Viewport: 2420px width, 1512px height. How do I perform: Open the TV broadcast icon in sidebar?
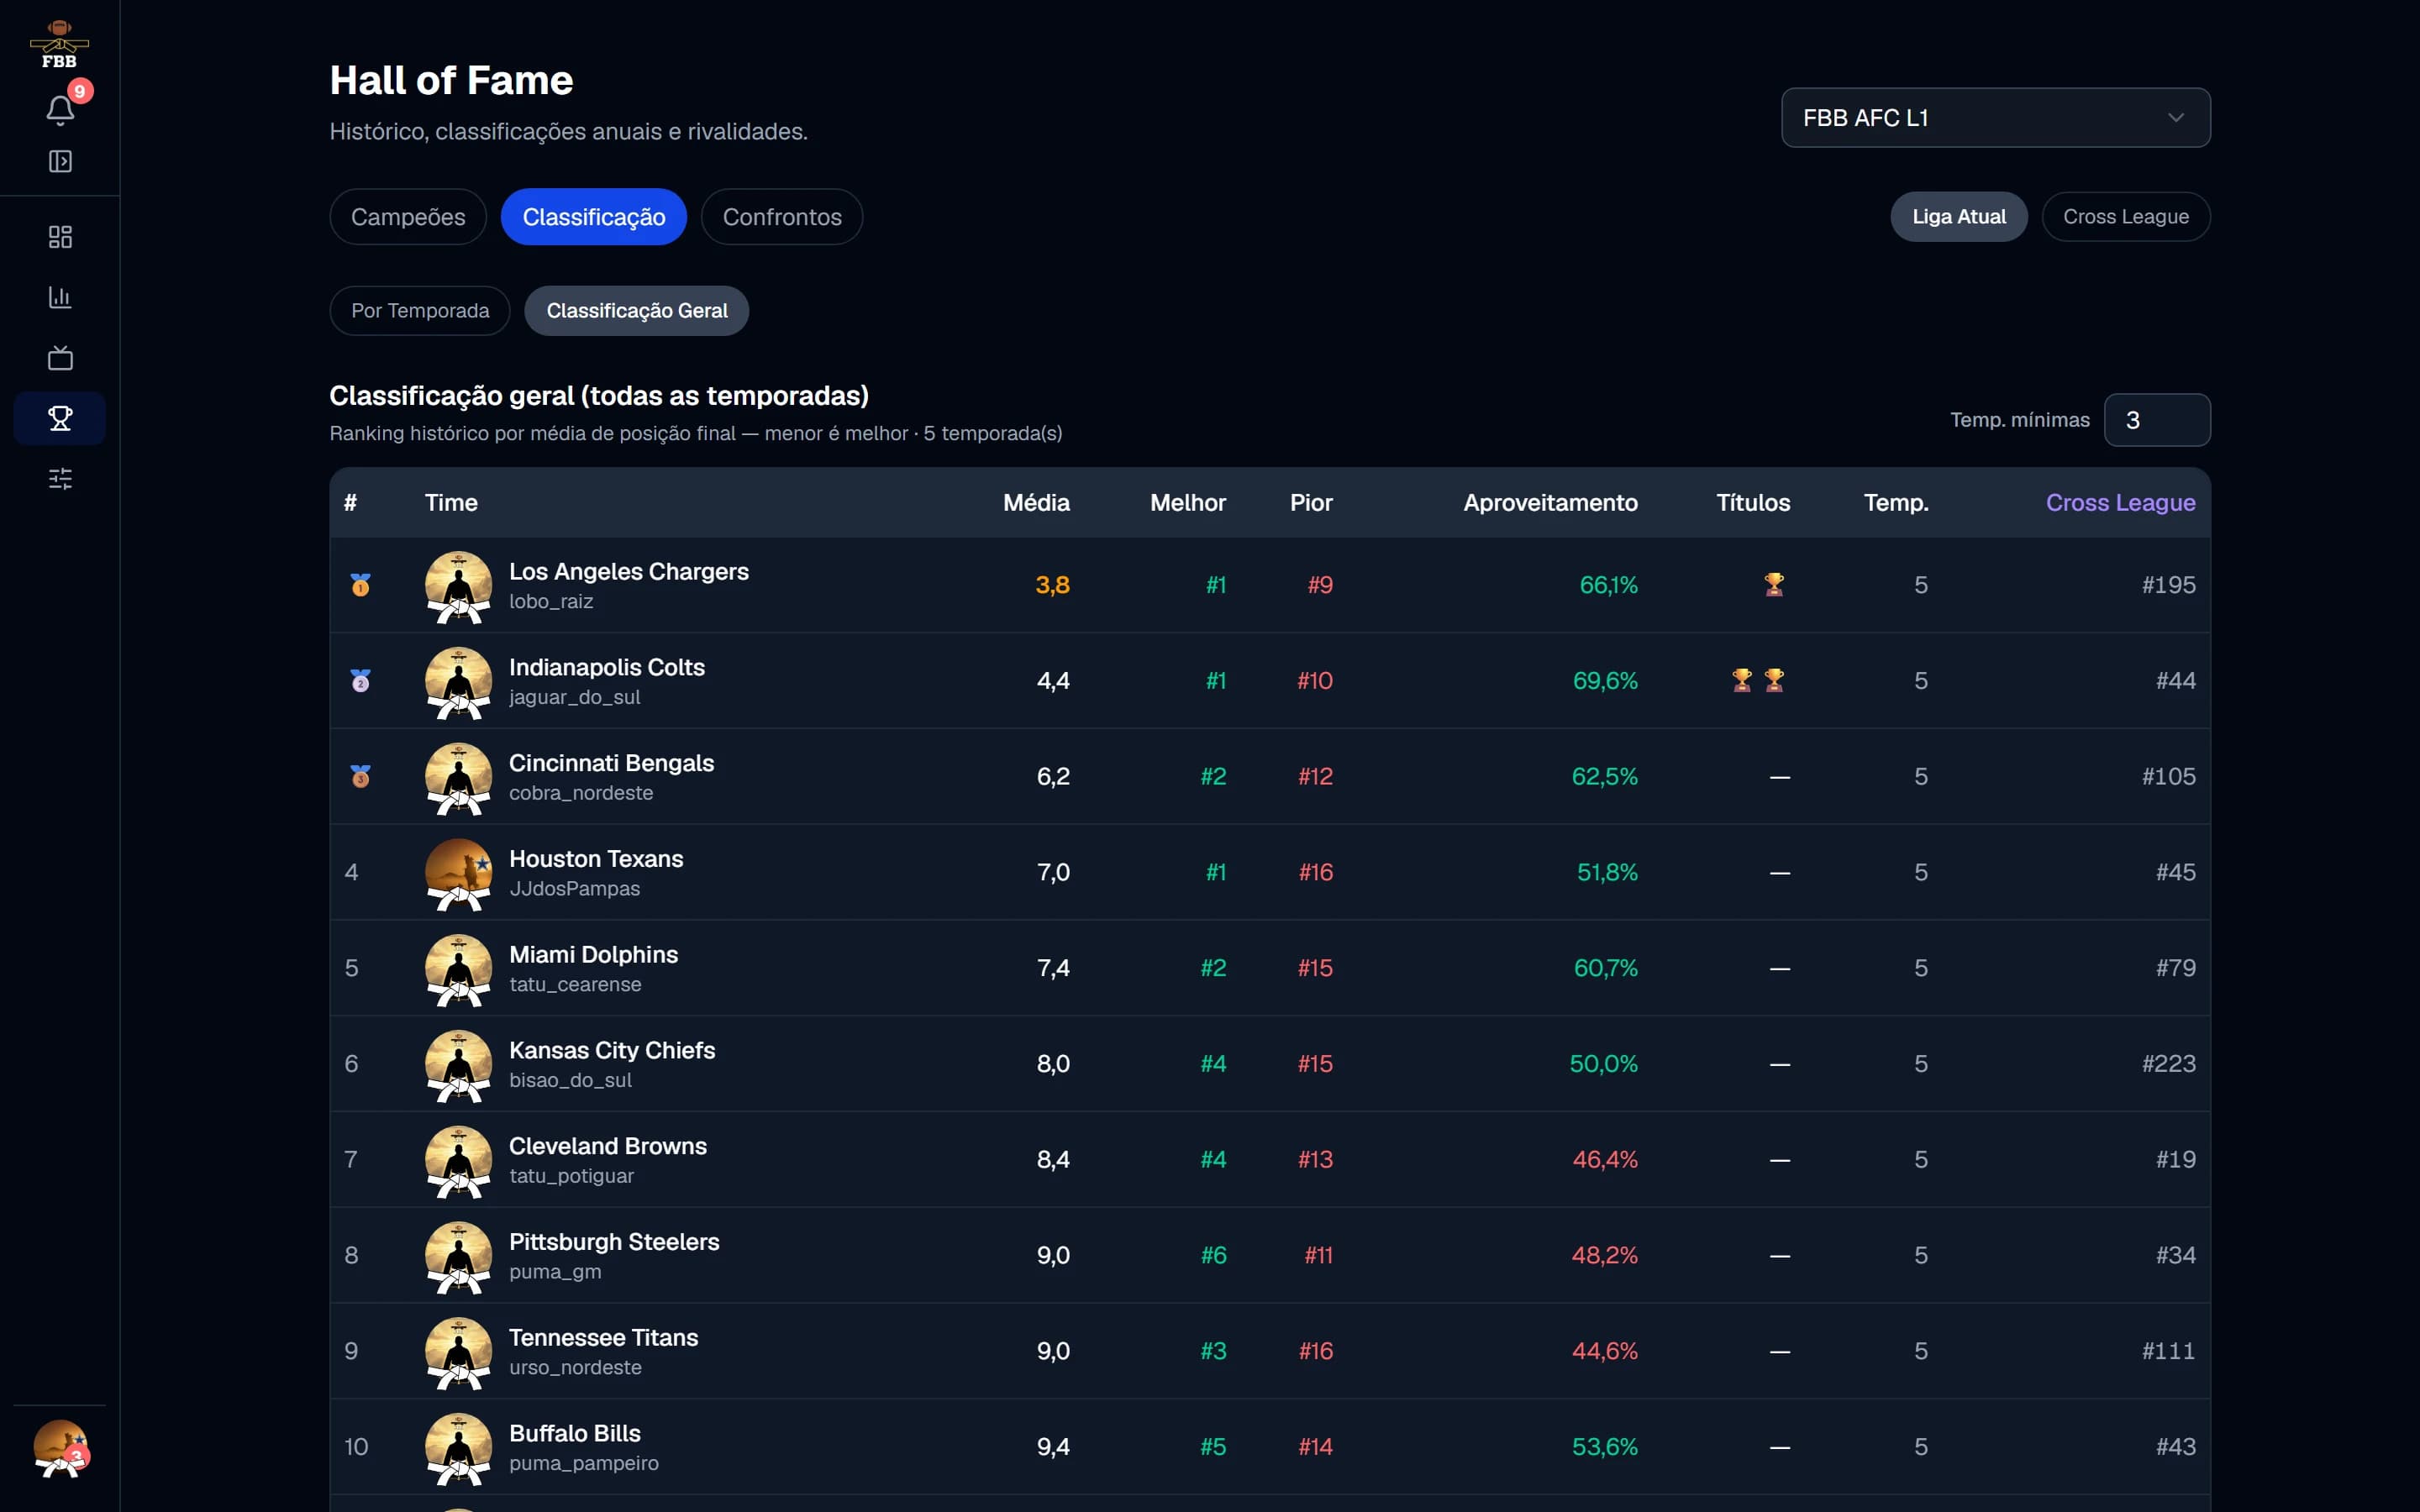(60, 358)
